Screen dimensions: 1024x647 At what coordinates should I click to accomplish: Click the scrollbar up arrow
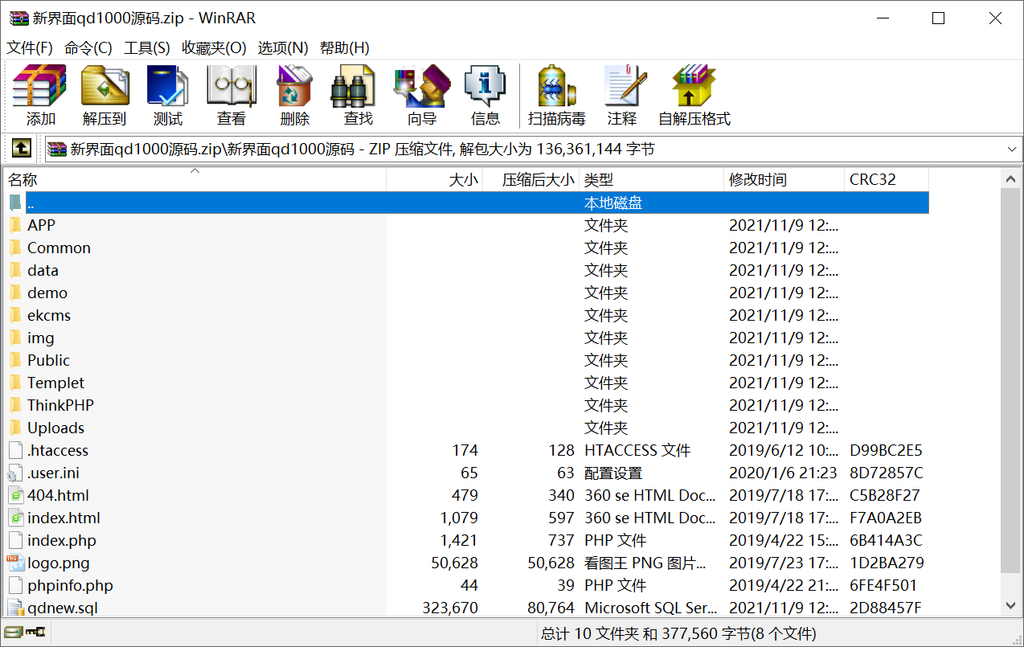(x=1010, y=178)
